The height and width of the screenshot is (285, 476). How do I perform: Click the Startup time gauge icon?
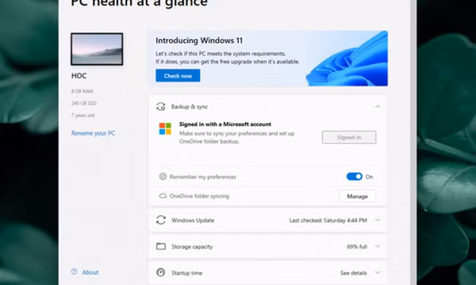pos(161,272)
